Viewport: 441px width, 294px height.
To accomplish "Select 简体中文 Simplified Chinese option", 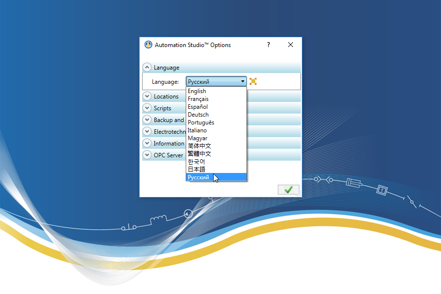I will [x=216, y=146].
